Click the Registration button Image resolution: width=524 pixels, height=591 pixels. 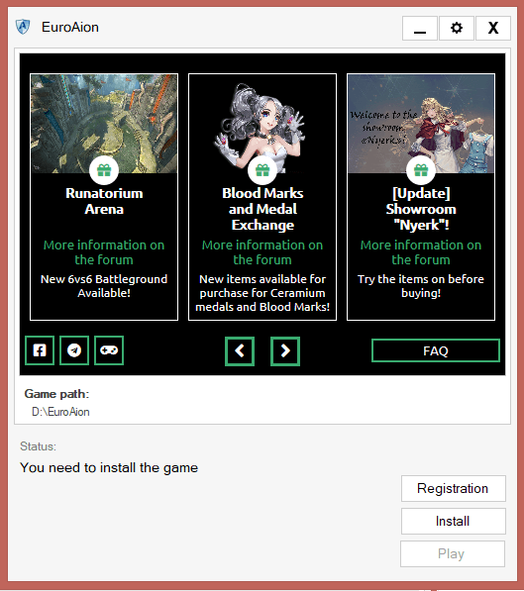tap(454, 488)
